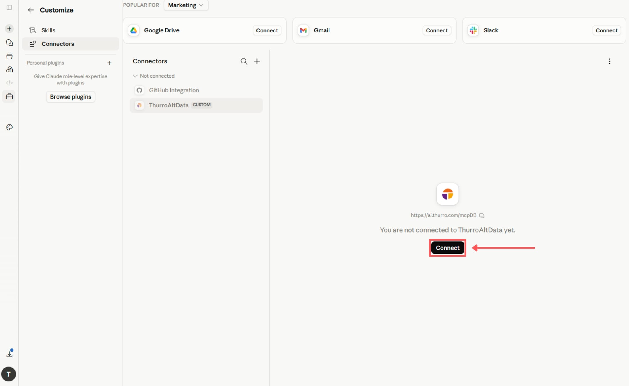
Task: Connect to ThurroAltData with black button
Action: pyautogui.click(x=447, y=248)
